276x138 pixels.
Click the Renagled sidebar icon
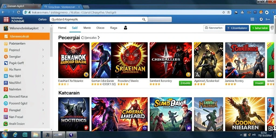(x=6, y=110)
